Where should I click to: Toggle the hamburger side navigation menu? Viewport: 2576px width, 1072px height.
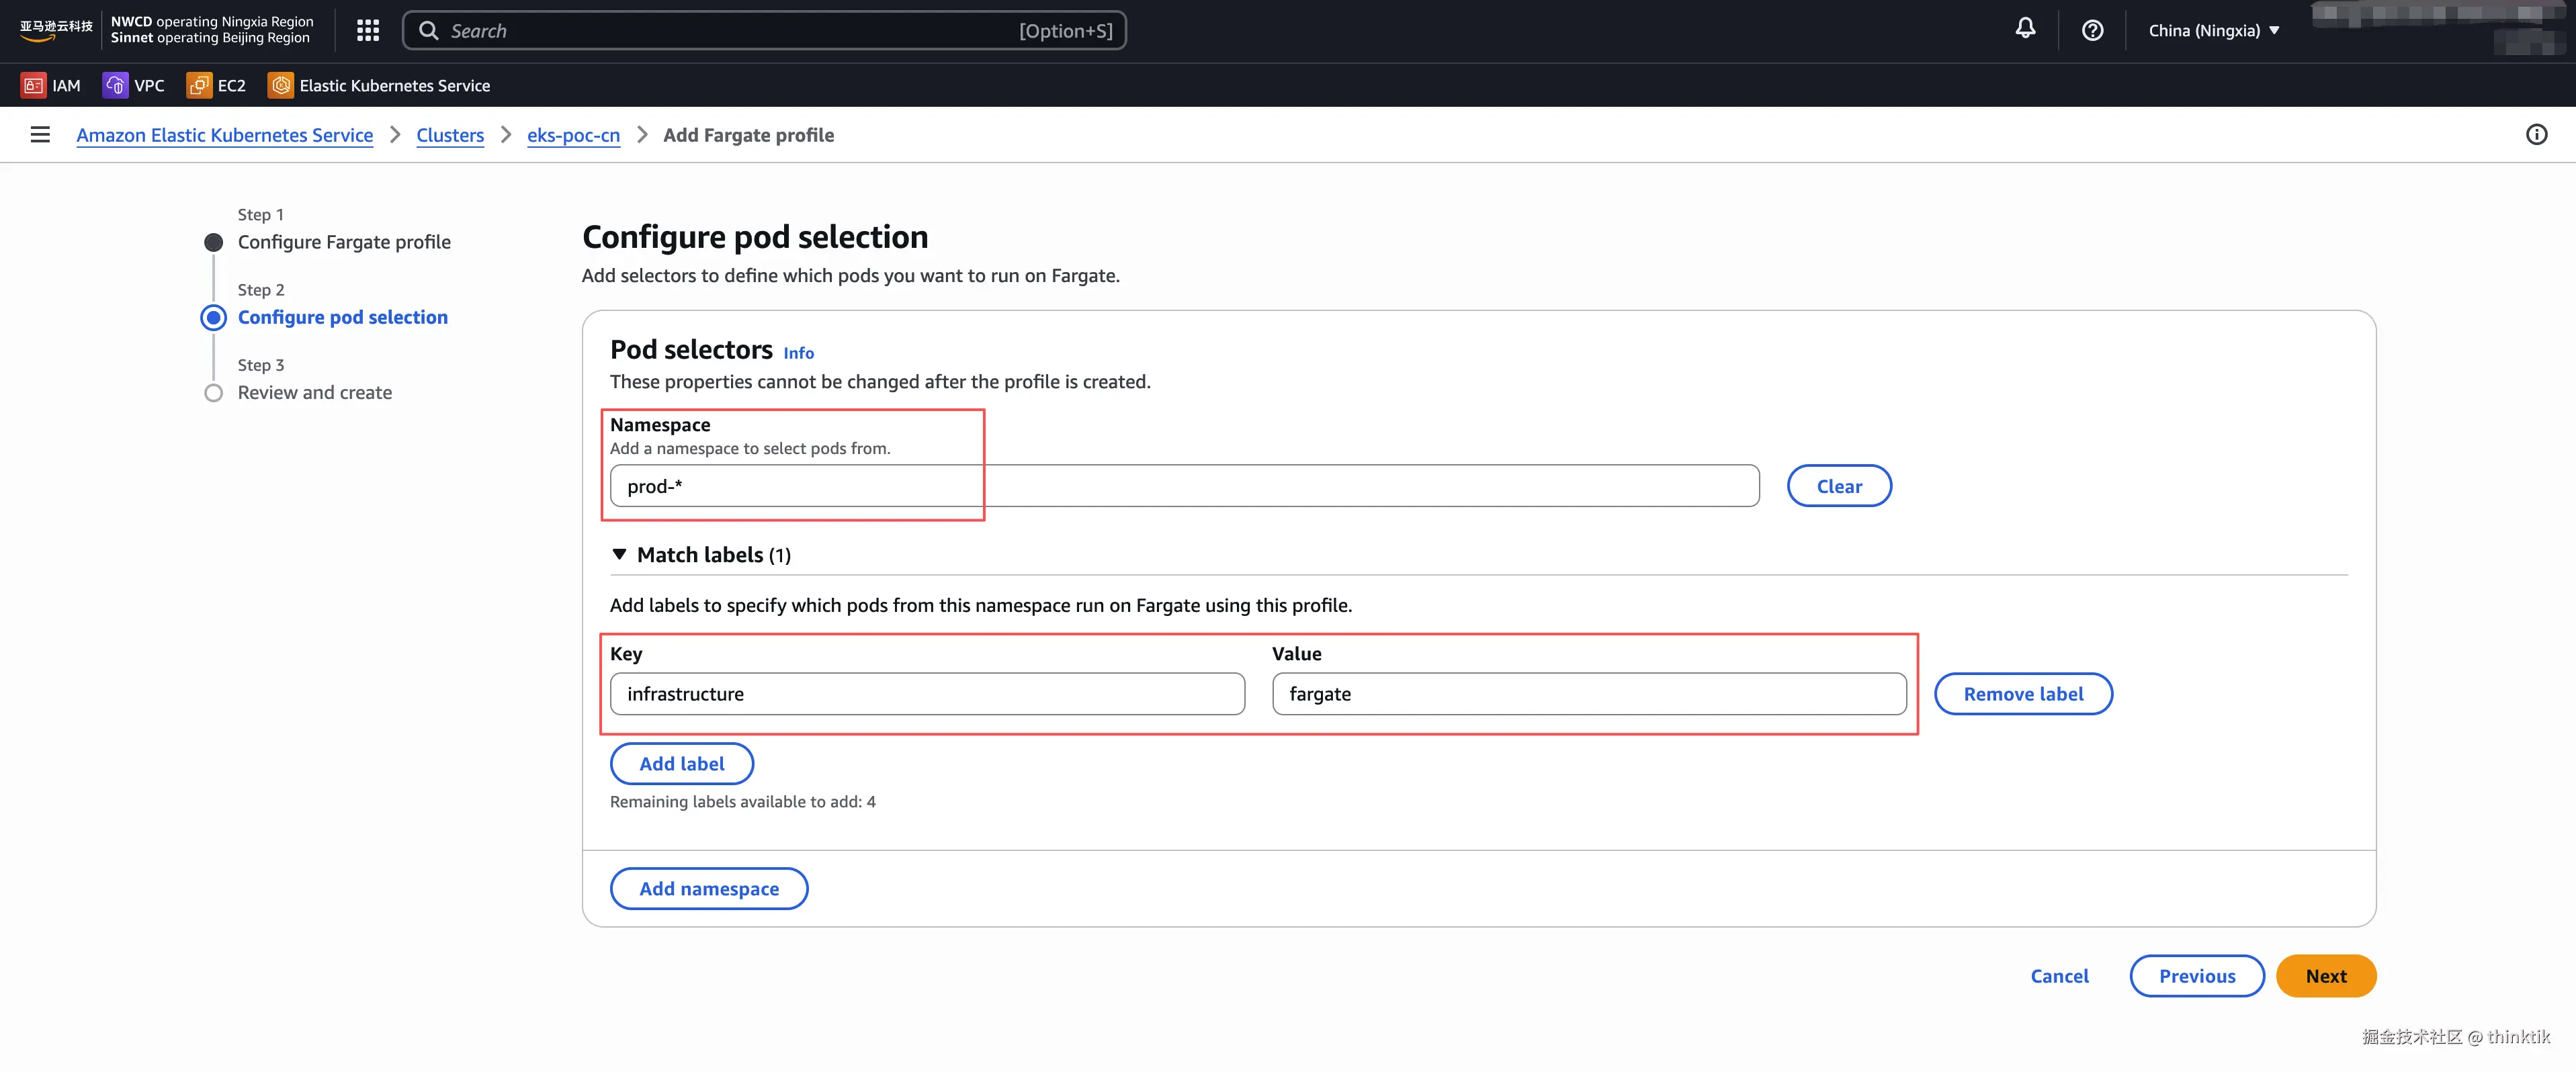40,135
